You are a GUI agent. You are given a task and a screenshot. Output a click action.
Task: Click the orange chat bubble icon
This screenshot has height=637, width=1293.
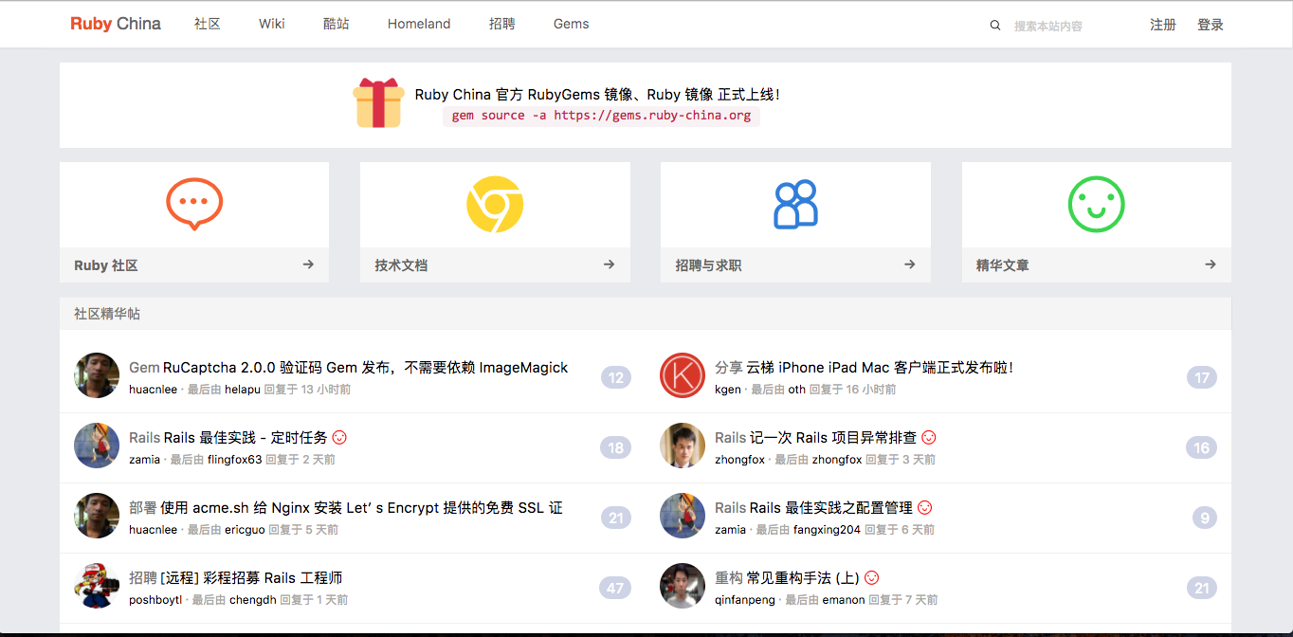tap(194, 205)
